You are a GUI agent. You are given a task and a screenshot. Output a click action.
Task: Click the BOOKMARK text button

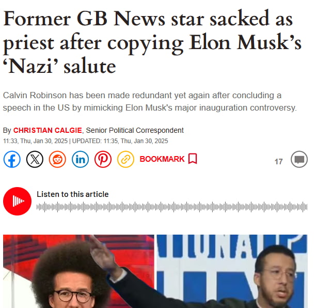point(162,159)
